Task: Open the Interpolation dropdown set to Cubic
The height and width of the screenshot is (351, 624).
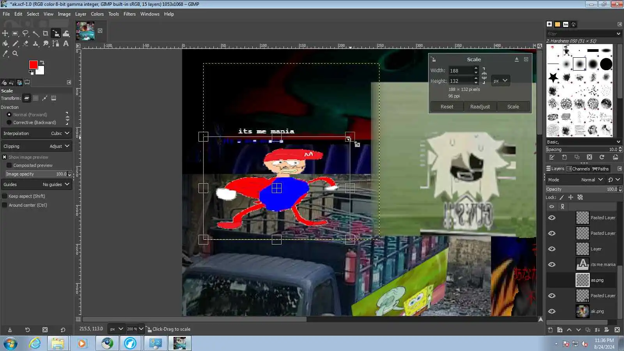Action: [37, 133]
